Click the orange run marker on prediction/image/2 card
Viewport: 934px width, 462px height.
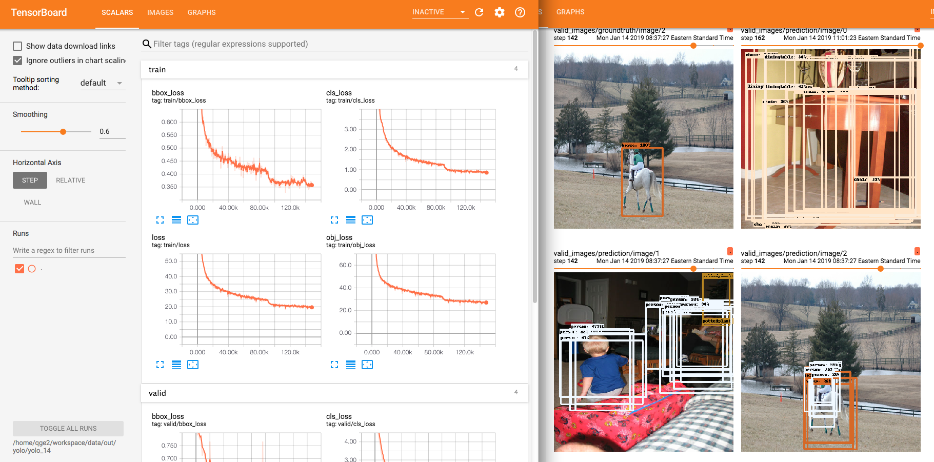(x=917, y=251)
